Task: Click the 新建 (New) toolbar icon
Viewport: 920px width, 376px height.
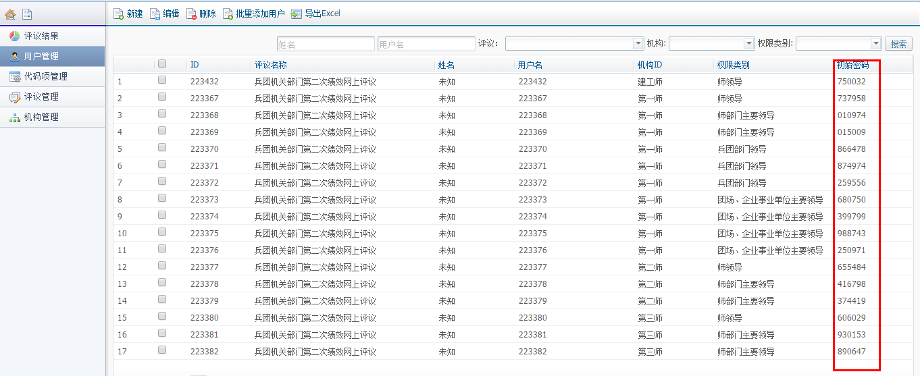Action: pyautogui.click(x=119, y=14)
